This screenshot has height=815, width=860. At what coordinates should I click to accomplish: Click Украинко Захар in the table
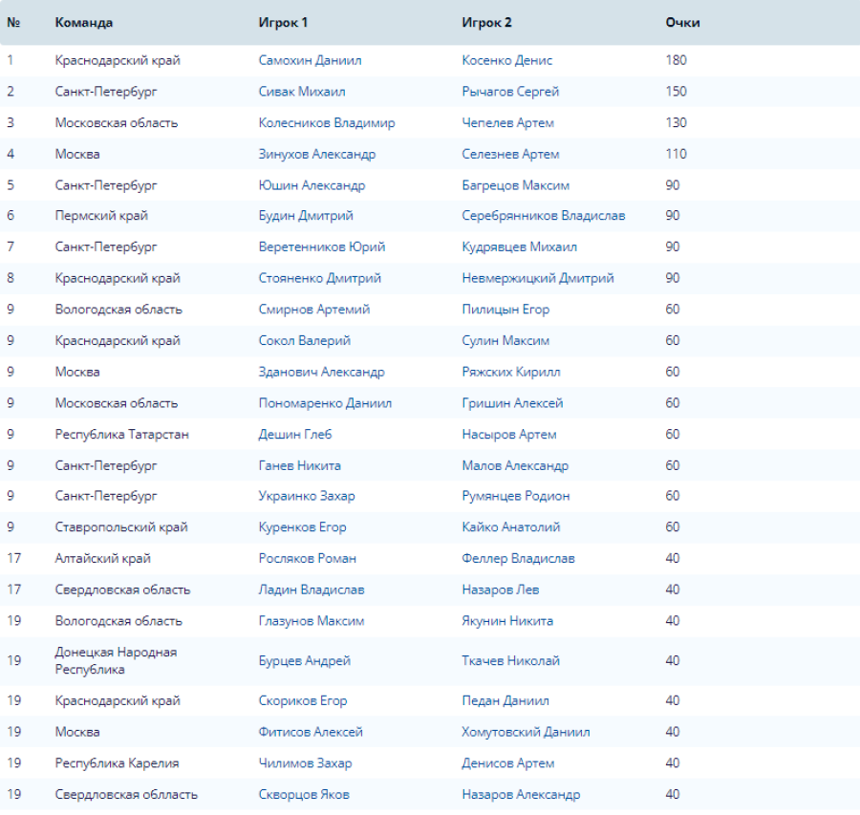click(306, 496)
